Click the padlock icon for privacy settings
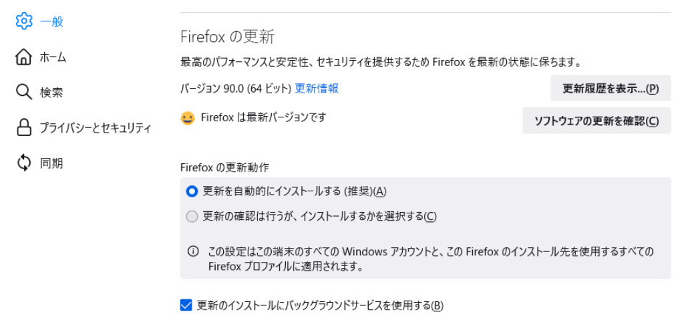Image resolution: width=686 pixels, height=328 pixels. tap(24, 127)
